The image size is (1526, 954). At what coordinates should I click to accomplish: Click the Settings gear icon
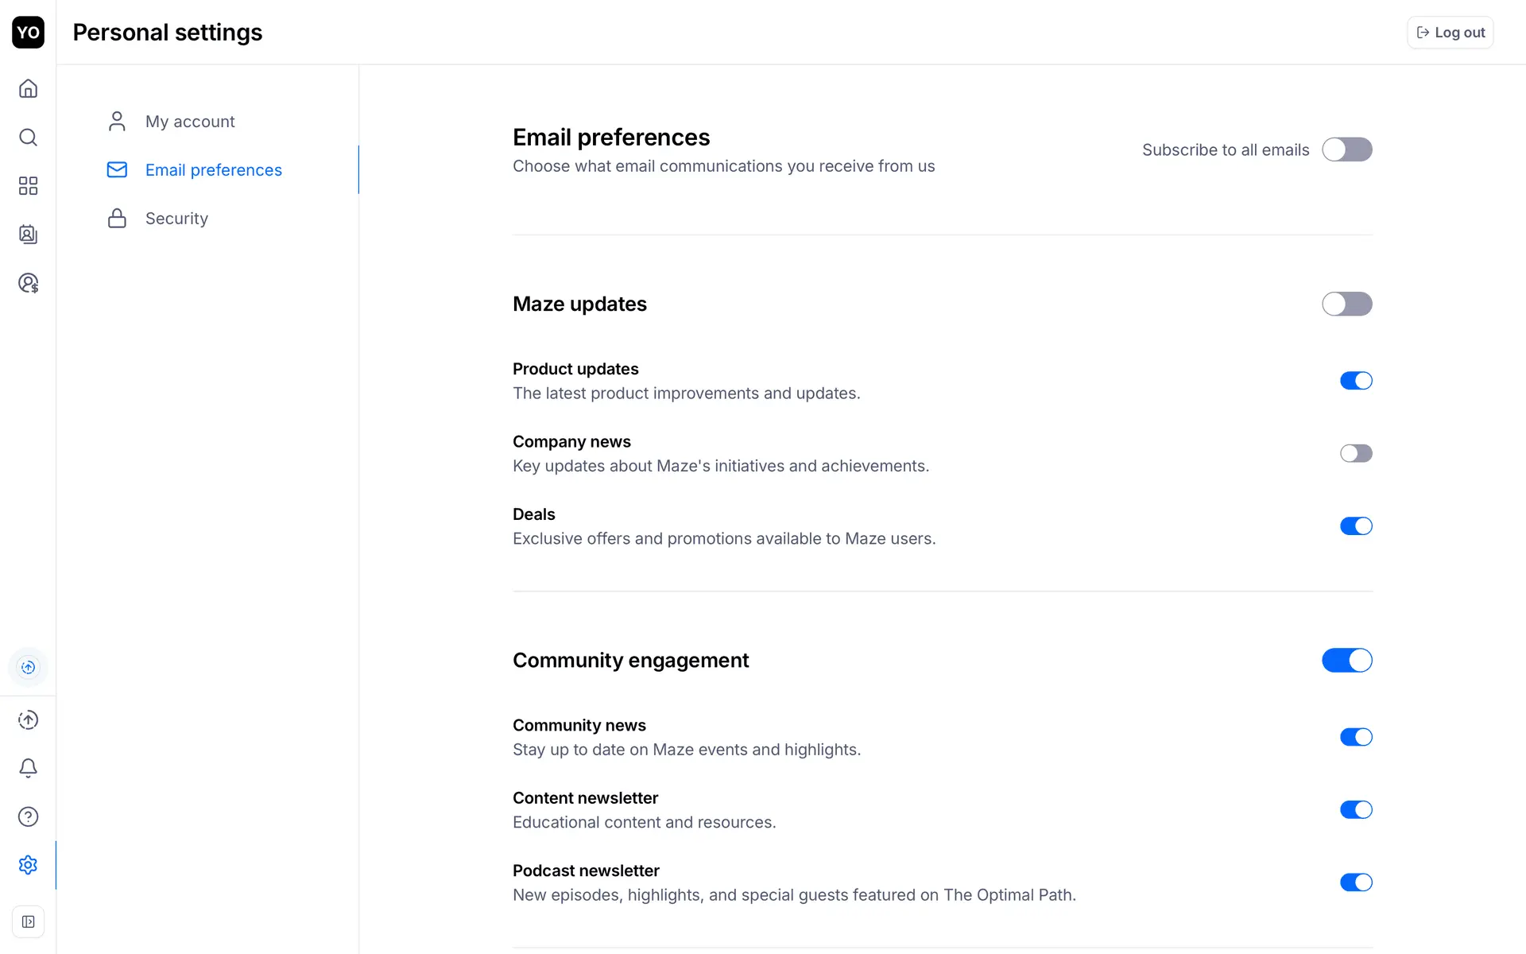[x=28, y=865]
